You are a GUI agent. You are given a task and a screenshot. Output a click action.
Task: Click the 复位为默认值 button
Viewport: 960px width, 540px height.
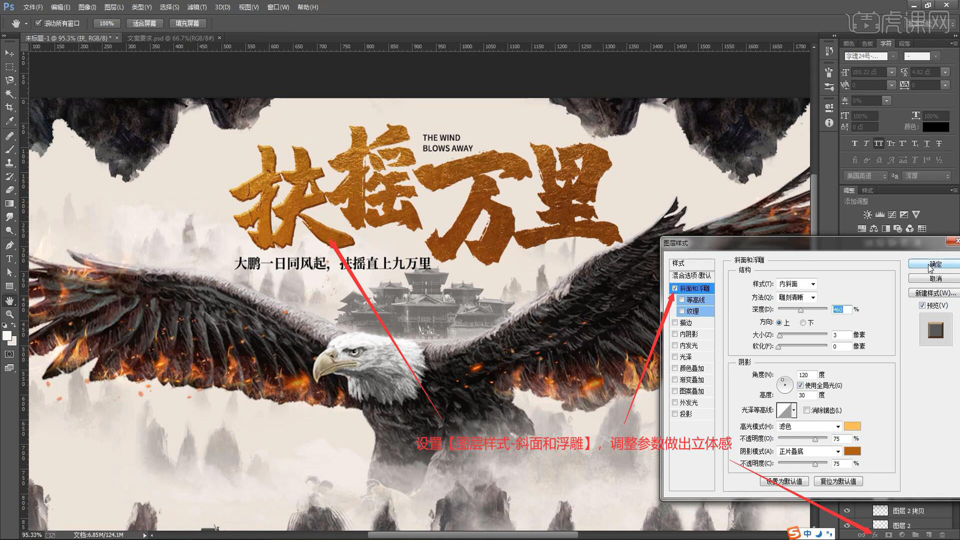838,481
